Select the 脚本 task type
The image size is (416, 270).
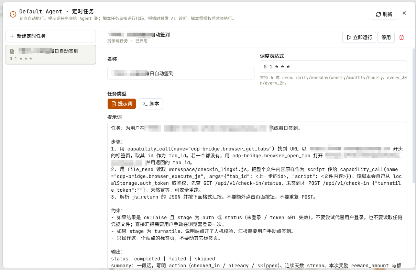151,104
